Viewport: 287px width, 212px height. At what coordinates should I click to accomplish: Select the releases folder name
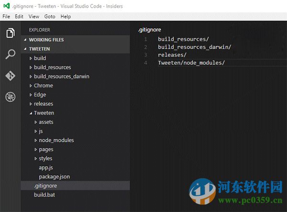(x=44, y=104)
